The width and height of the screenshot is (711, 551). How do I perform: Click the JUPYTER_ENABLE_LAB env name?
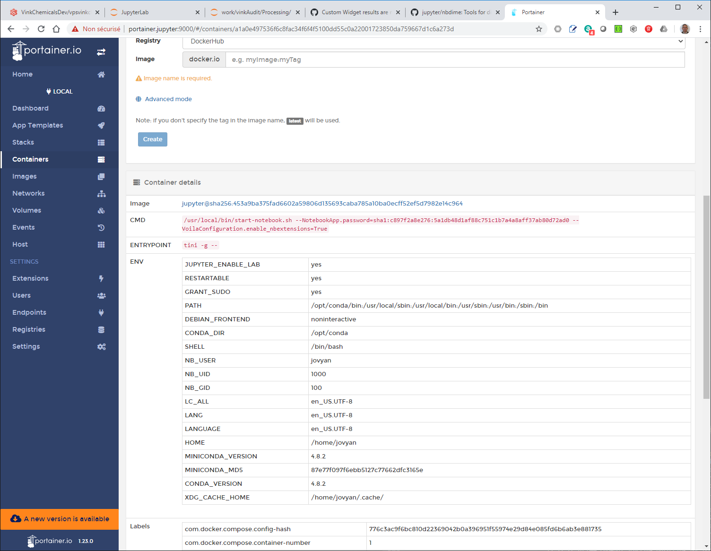(x=222, y=265)
